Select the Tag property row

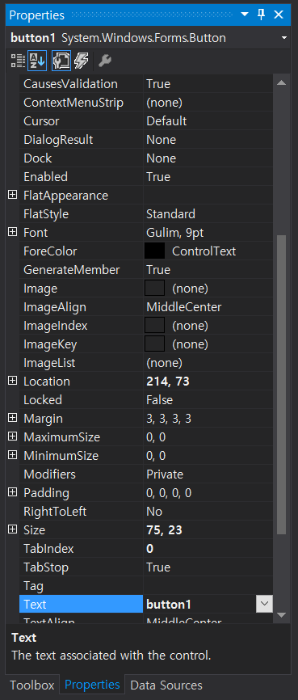tap(146, 585)
